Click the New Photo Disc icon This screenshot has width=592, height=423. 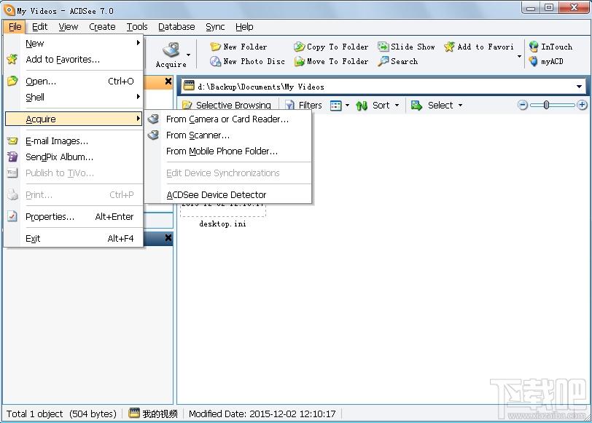pos(215,61)
